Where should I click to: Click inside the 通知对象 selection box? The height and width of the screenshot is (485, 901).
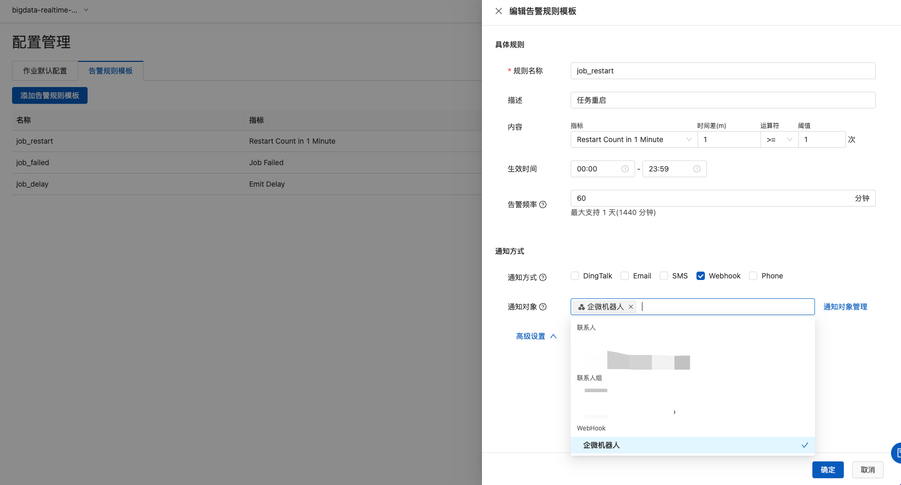[693, 307]
